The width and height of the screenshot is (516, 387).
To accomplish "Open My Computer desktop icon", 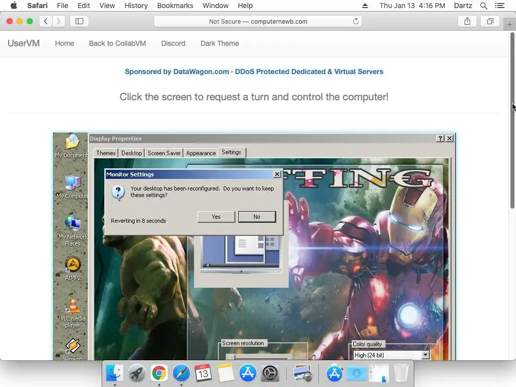I will click(x=73, y=187).
